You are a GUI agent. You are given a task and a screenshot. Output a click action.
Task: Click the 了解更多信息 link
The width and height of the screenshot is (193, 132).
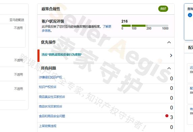(x=76, y=29)
